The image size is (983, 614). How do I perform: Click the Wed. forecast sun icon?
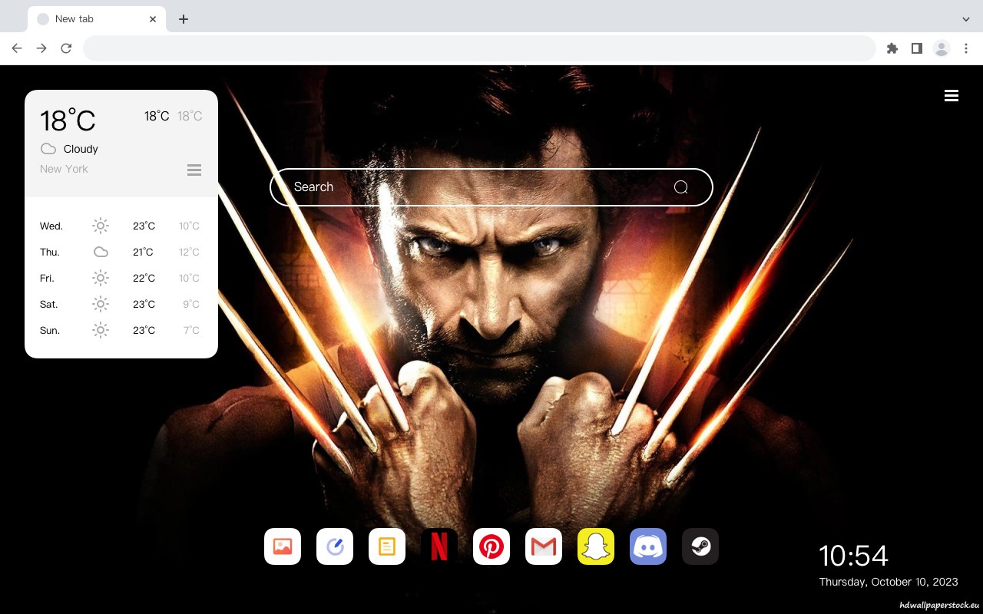click(x=101, y=226)
